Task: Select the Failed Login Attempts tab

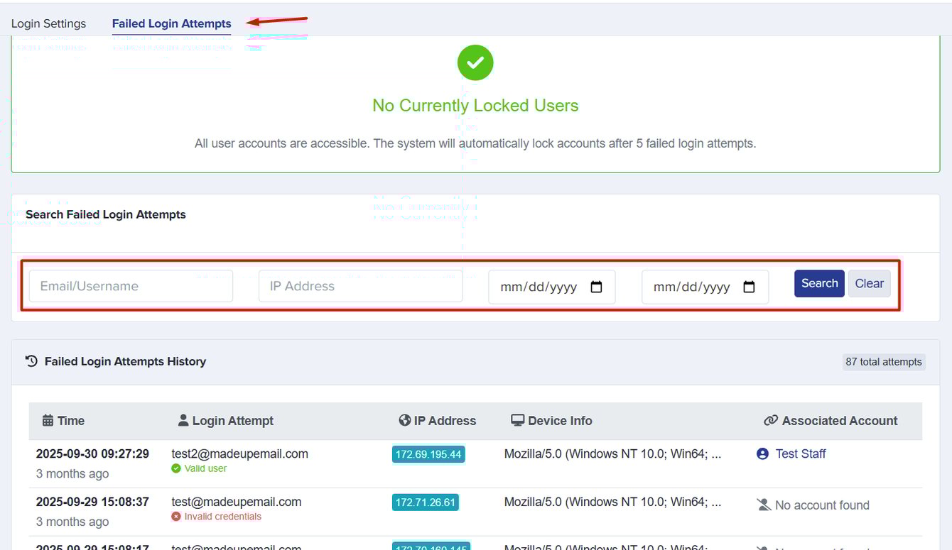Action: coord(171,23)
